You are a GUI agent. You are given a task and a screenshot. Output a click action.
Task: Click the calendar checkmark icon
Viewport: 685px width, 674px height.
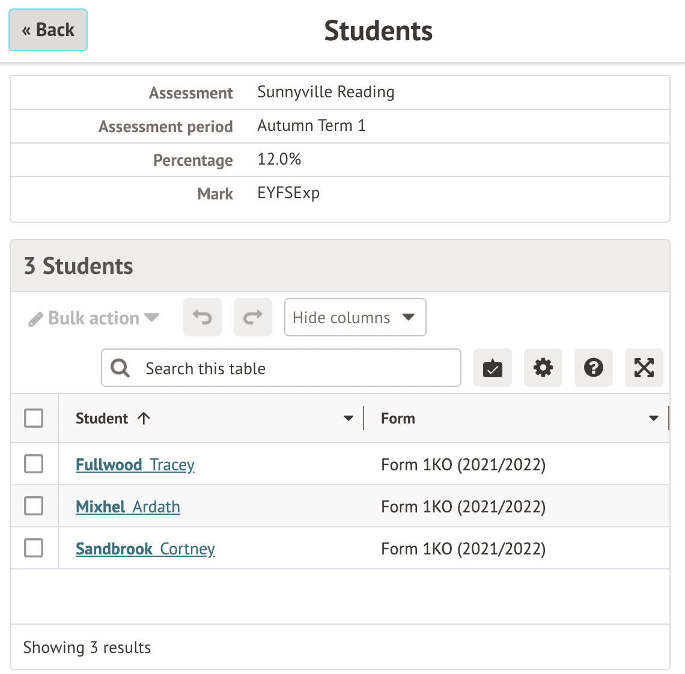(x=493, y=368)
